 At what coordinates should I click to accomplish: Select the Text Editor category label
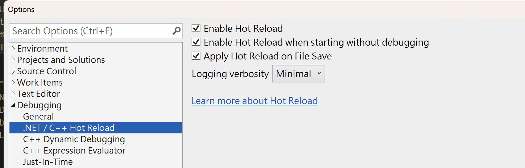coord(38,94)
